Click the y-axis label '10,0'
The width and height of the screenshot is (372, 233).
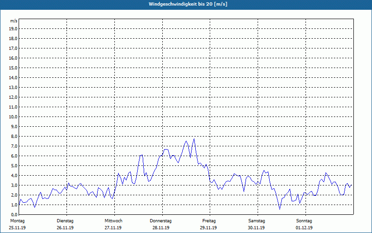click(x=13, y=117)
